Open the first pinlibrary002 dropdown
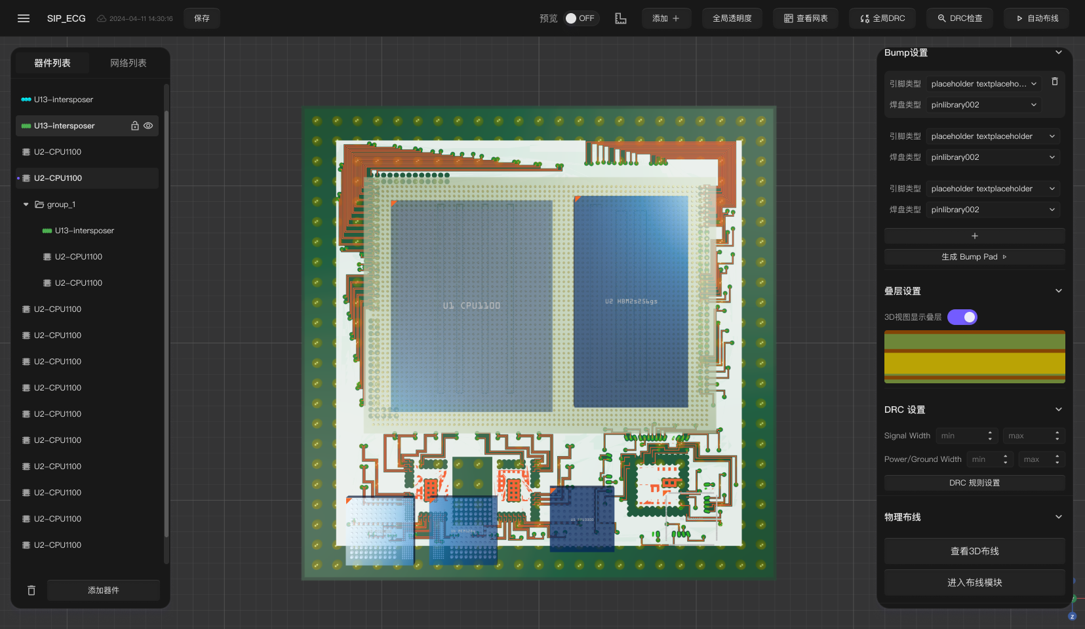 (983, 105)
